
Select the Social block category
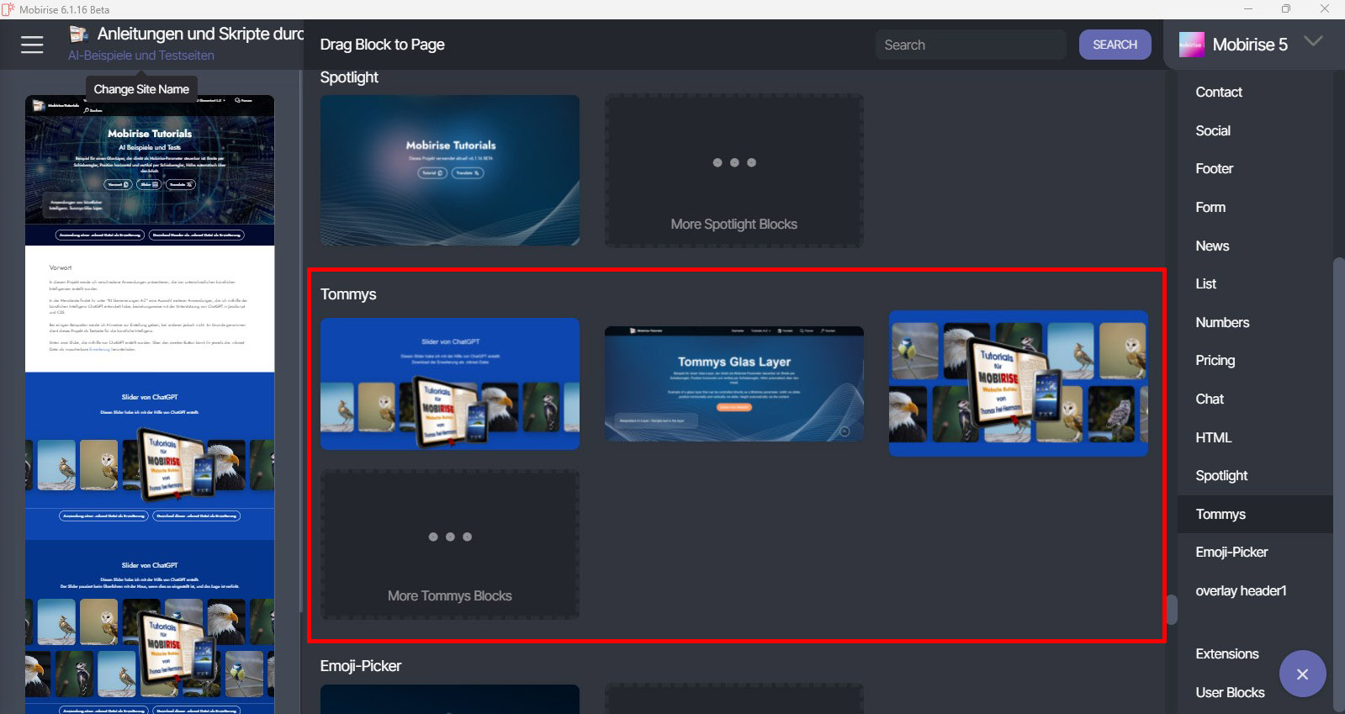1213,130
